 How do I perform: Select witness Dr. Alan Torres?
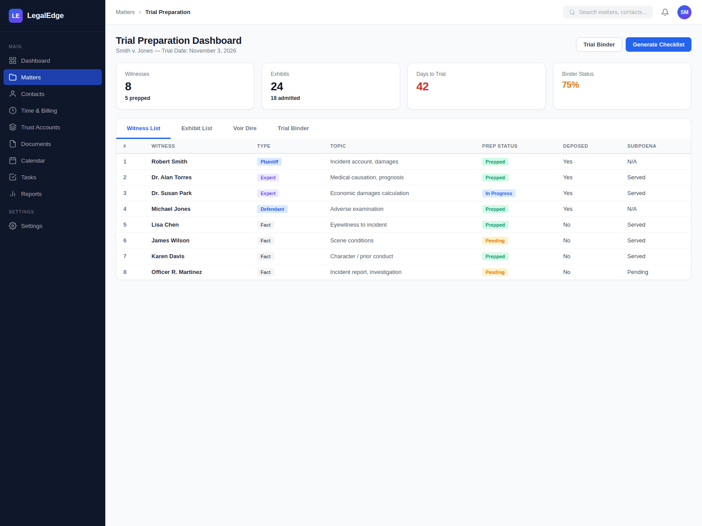pos(172,178)
